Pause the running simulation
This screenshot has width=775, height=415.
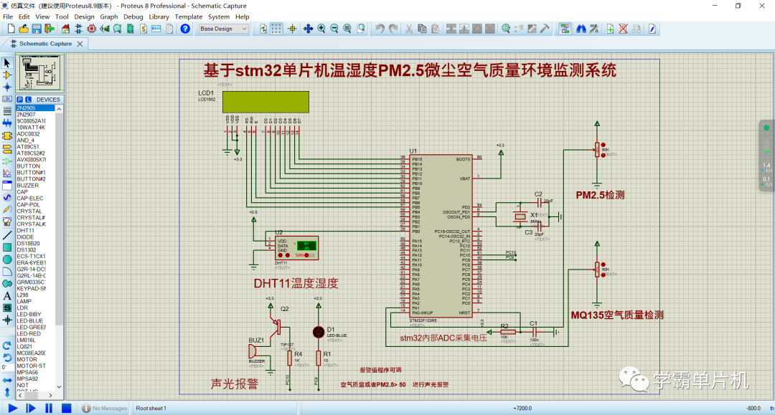click(47, 407)
